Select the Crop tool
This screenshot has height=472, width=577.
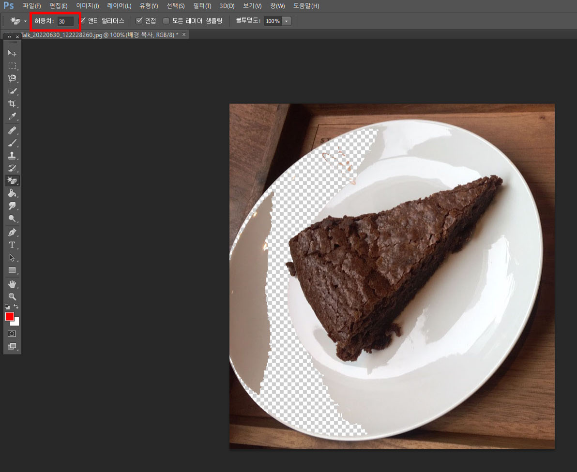(12, 103)
